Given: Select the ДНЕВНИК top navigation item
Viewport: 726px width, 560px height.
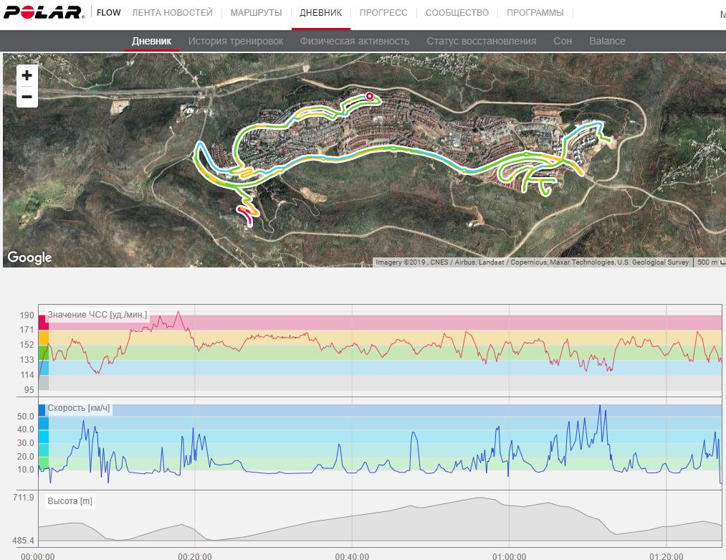Looking at the screenshot, I should coord(320,13).
